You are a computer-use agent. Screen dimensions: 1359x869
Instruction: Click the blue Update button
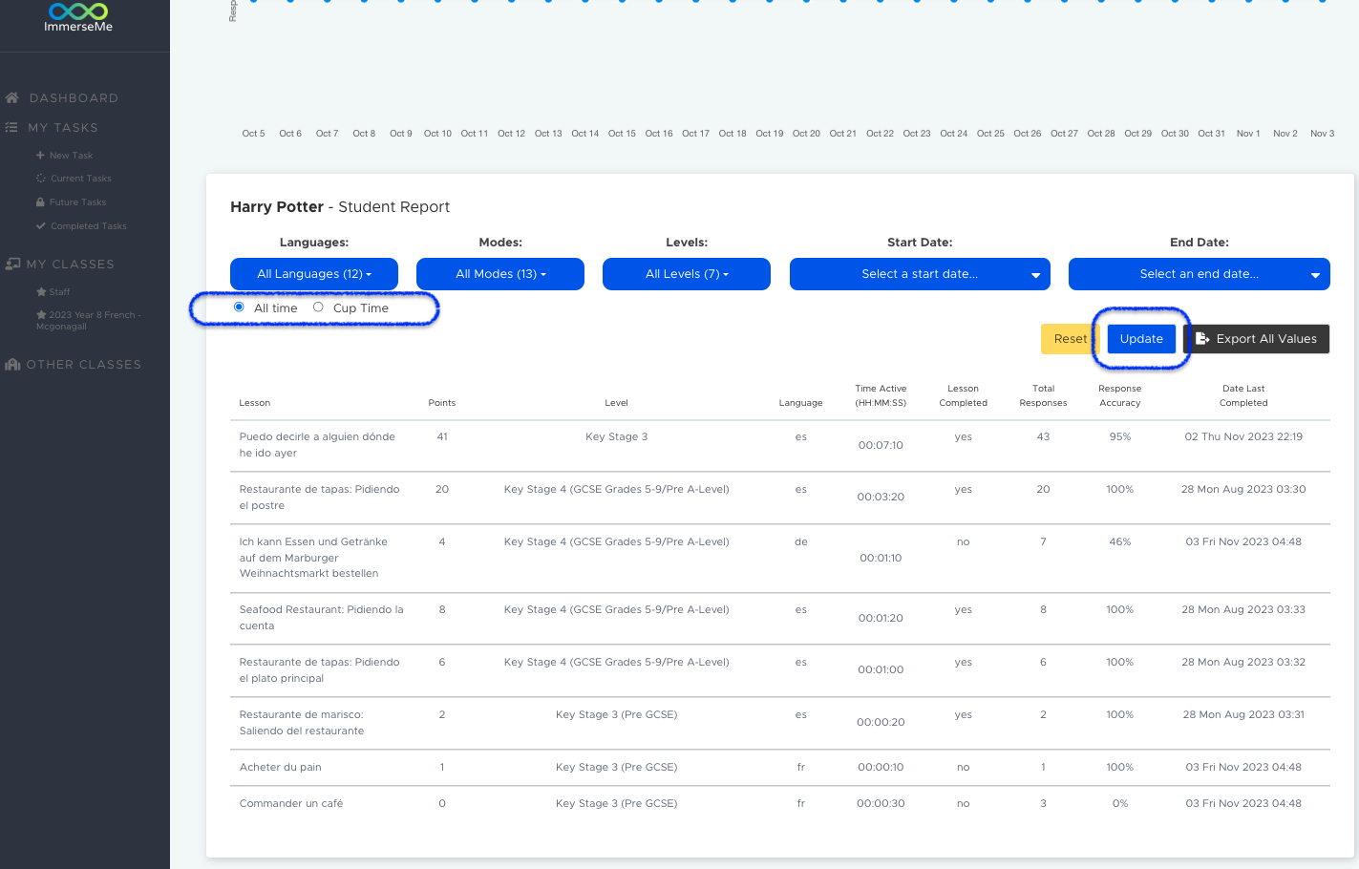click(1141, 339)
